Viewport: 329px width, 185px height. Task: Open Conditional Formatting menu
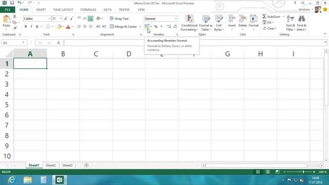[x=189, y=23]
